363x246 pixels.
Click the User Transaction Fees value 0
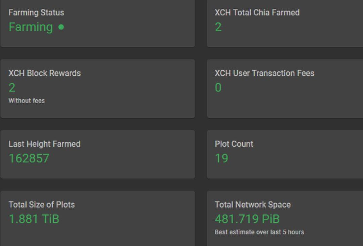pyautogui.click(x=218, y=88)
